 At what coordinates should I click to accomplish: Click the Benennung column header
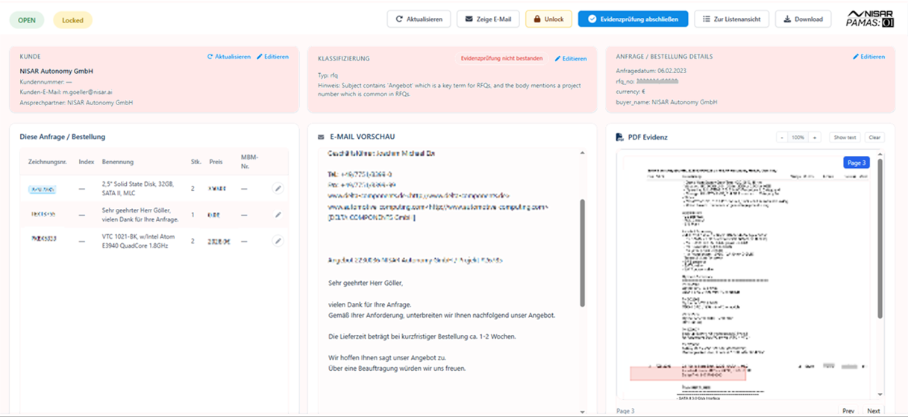(x=118, y=162)
